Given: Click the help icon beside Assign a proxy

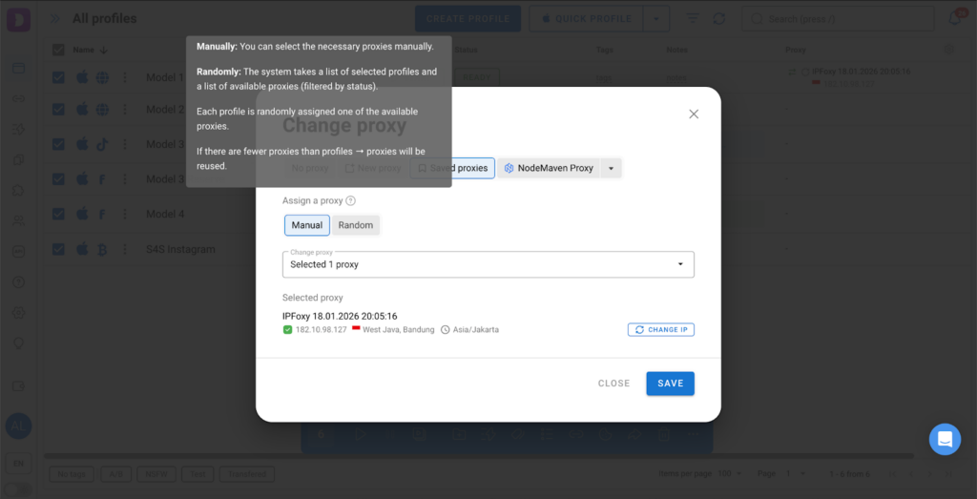Looking at the screenshot, I should pos(351,201).
